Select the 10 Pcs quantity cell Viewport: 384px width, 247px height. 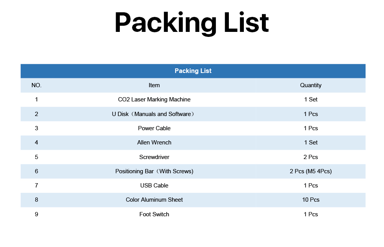311,200
